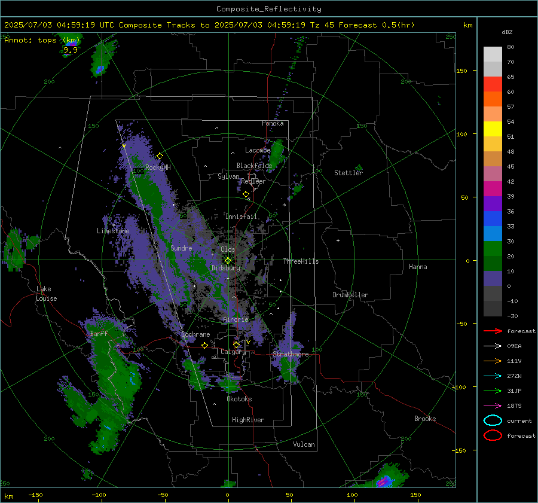Click the -30 dBZ scale value
538x503 pixels.
(512, 316)
